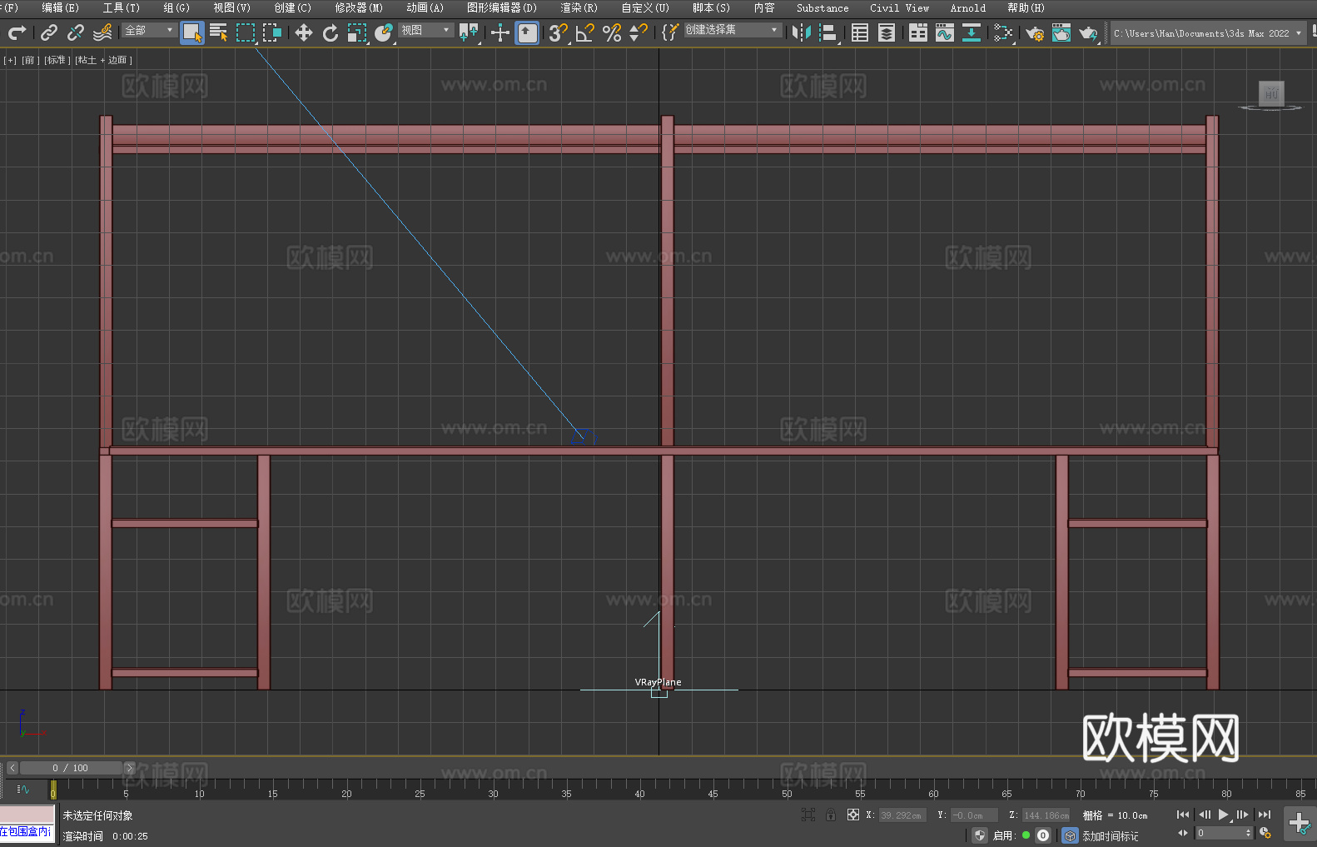Click Select and Manipulate icon

[x=500, y=32]
